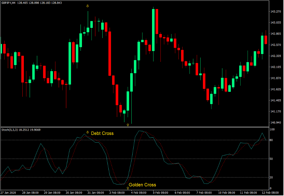Viewport: 284px width, 196px height.
Task: Click the Debt Cross text label
Action: tap(102, 133)
